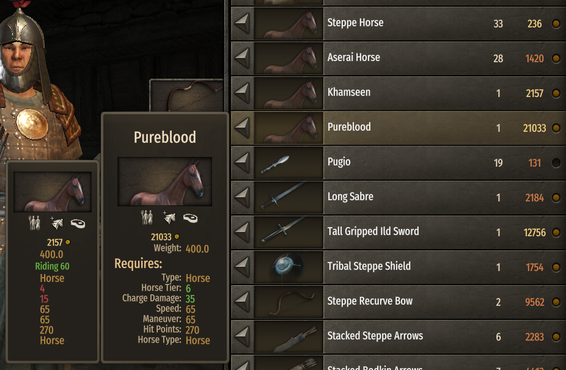The image size is (566, 370).
Task: Click the transfer arrow beside Stacked Steppe Arrows
Action: (242, 337)
